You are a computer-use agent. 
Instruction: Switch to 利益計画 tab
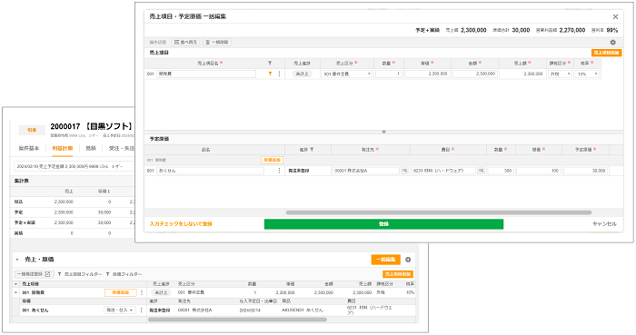click(x=63, y=148)
